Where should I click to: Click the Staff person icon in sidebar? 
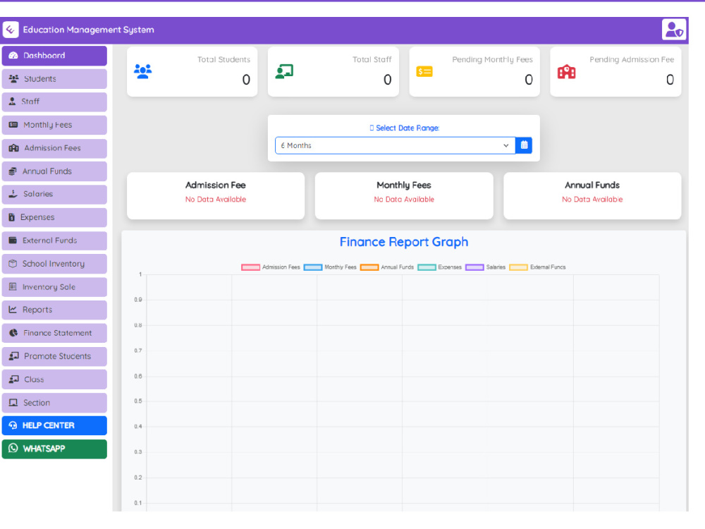point(13,102)
